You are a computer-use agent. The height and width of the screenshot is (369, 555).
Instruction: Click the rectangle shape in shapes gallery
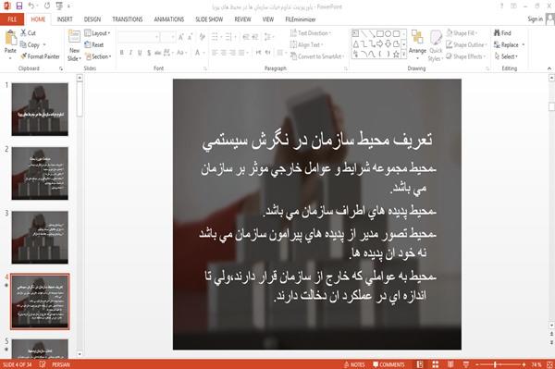pos(380,33)
